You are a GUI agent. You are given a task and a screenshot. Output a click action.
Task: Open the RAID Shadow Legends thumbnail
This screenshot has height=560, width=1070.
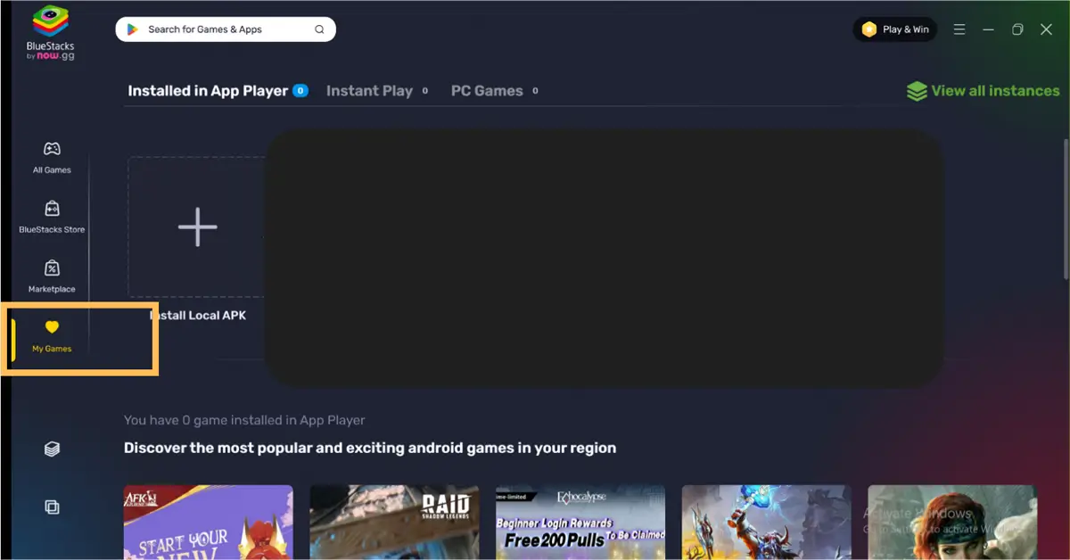click(x=394, y=522)
